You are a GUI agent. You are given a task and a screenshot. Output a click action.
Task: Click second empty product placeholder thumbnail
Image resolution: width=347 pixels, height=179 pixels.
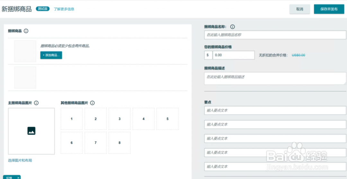tap(25, 77)
